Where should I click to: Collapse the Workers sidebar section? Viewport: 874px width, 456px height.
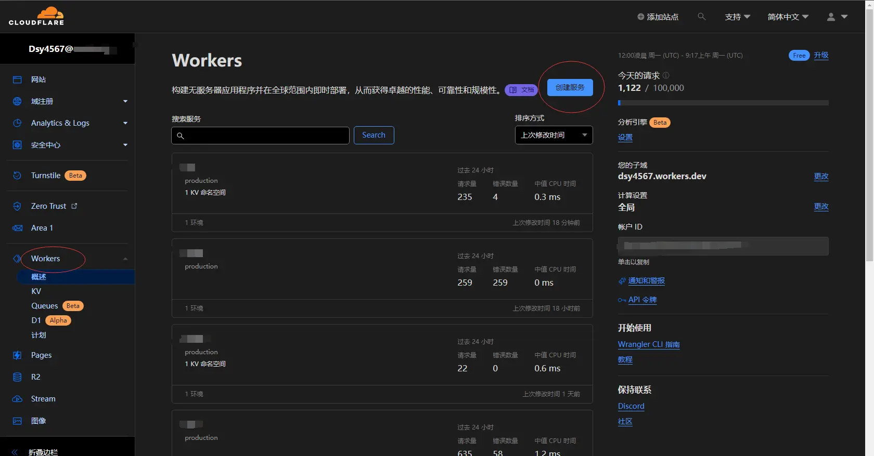pyautogui.click(x=125, y=259)
